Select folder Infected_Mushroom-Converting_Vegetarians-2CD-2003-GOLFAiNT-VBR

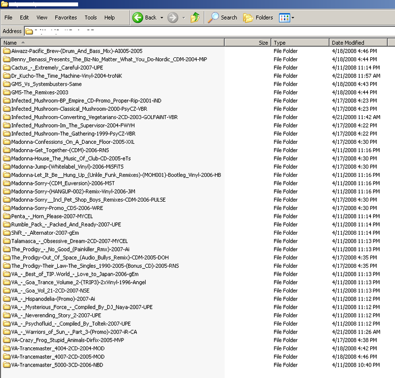click(x=94, y=117)
